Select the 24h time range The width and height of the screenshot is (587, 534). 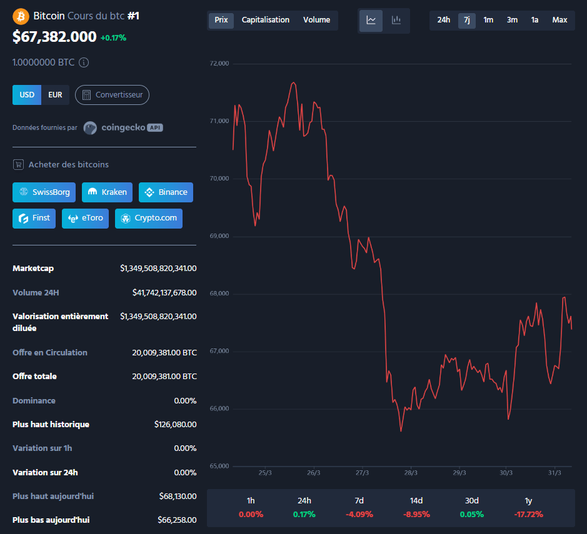pos(443,20)
